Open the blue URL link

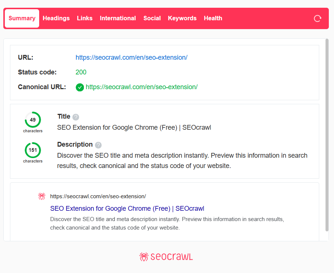(x=132, y=57)
